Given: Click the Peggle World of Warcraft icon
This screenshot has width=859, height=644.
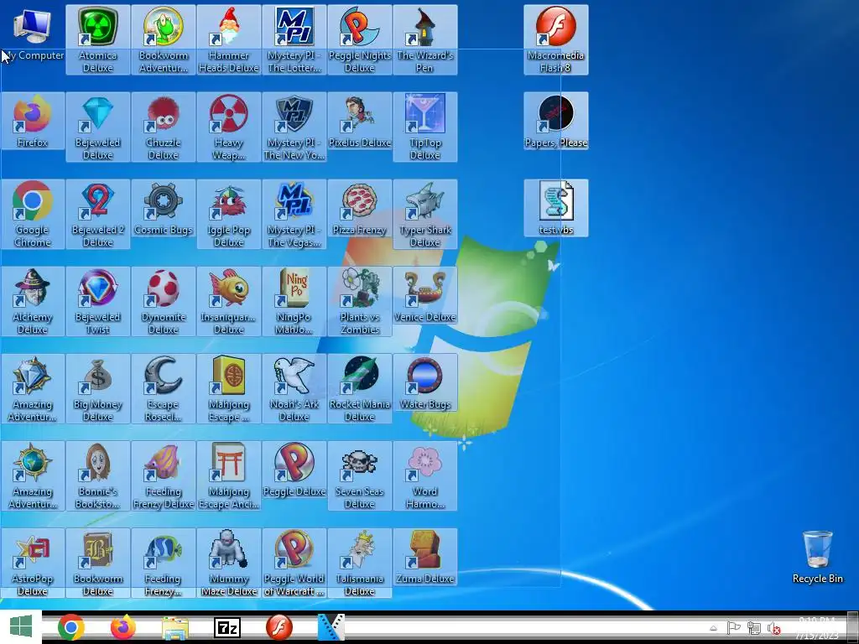Looking at the screenshot, I should 294,563.
